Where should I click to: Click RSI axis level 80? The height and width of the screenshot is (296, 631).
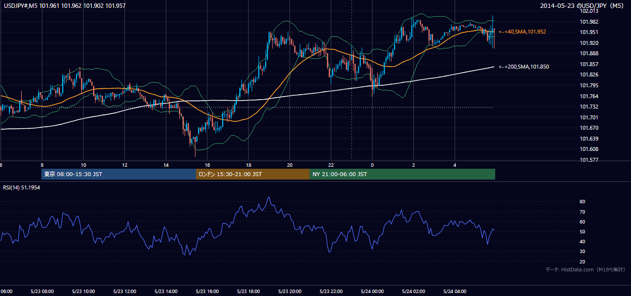point(582,202)
